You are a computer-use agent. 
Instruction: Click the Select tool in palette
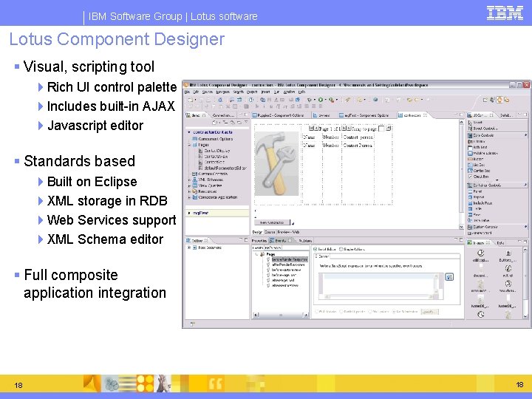(475, 122)
